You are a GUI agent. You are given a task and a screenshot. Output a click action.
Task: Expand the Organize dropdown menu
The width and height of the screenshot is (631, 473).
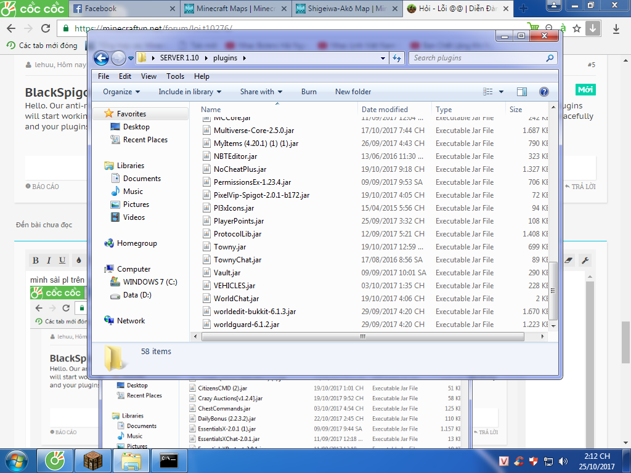[x=121, y=92]
